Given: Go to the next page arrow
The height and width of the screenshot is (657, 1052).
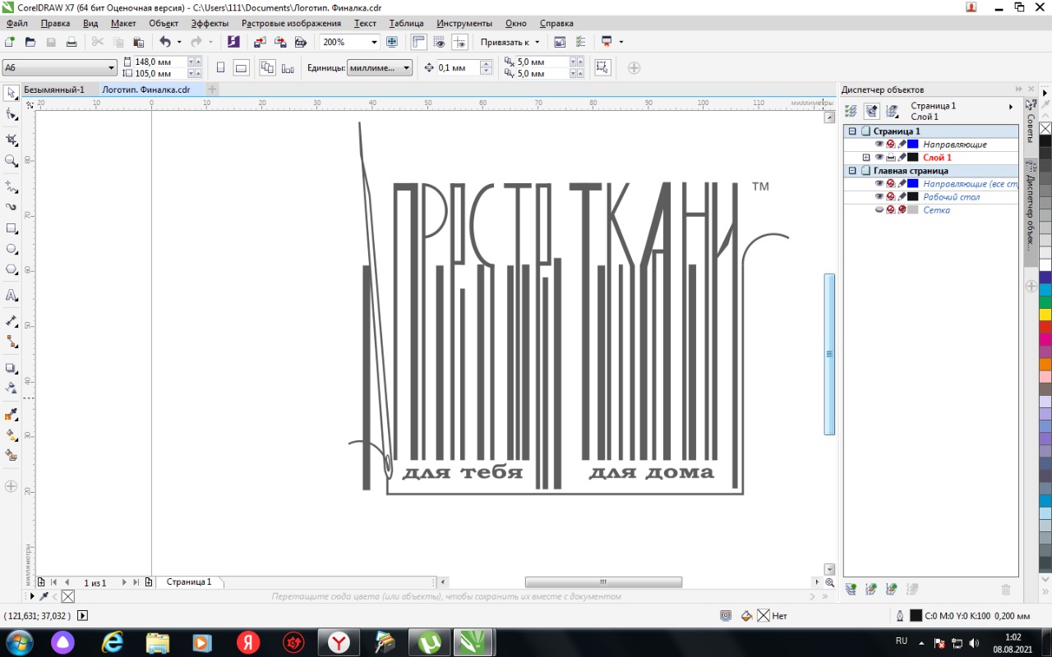Looking at the screenshot, I should coord(124,582).
